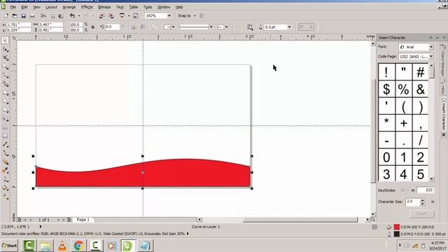
Task: Increase Character Size with up stepper
Action: click(x=423, y=200)
